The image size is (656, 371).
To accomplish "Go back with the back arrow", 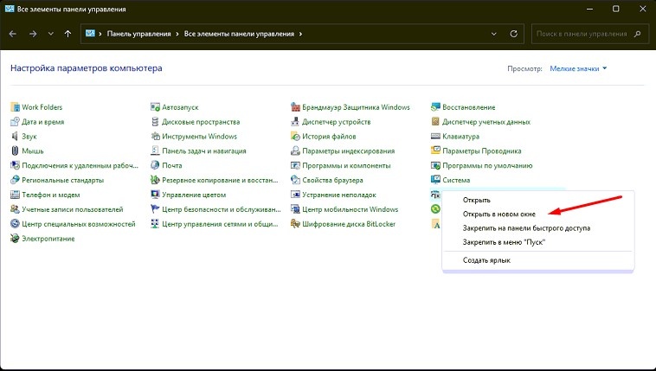I will click(x=13, y=34).
